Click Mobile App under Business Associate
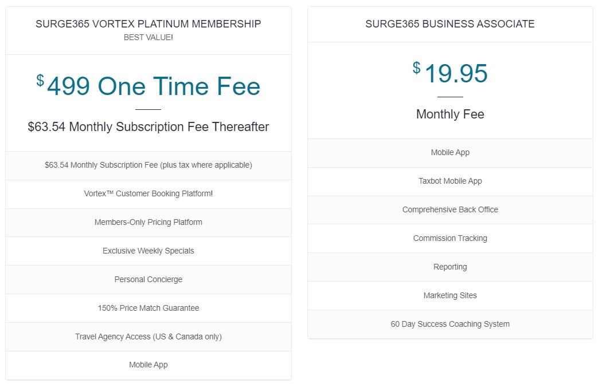The width and height of the screenshot is (602, 384). (449, 152)
